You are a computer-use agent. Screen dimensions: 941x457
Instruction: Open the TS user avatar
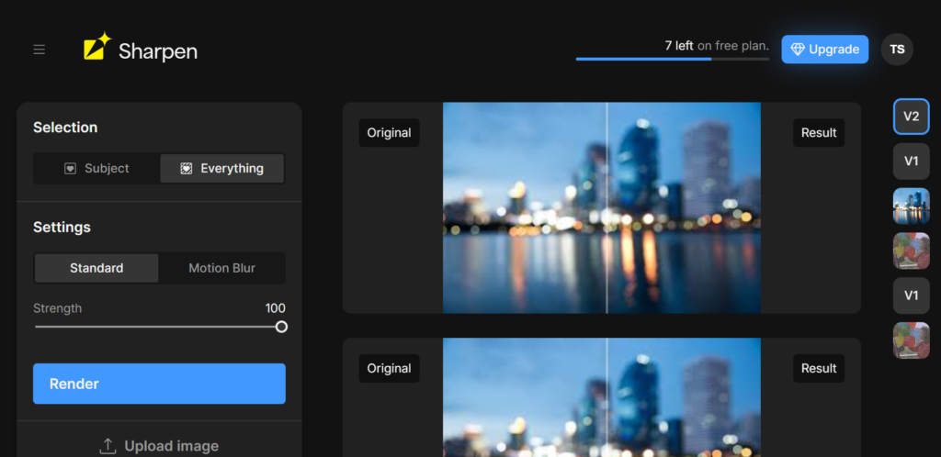tap(897, 50)
